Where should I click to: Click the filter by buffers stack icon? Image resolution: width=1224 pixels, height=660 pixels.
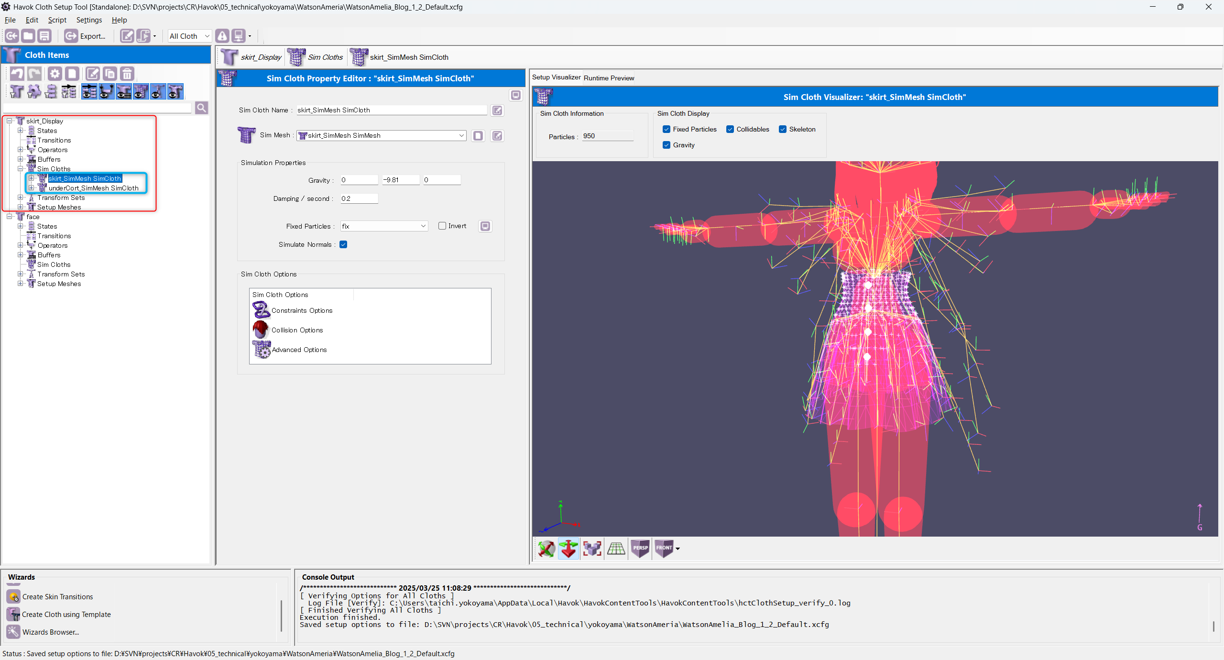pos(51,91)
